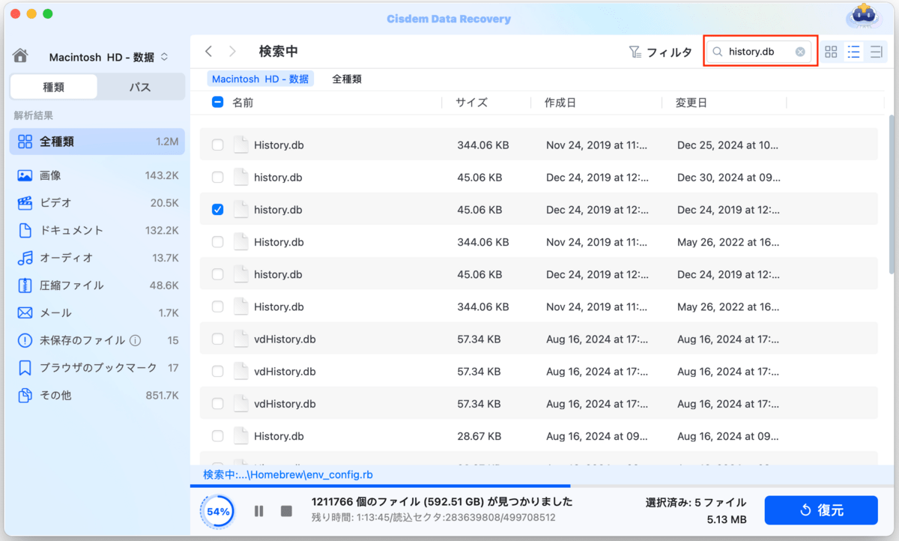Image resolution: width=899 pixels, height=541 pixels.
Task: Switch to list view
Action: tap(853, 52)
